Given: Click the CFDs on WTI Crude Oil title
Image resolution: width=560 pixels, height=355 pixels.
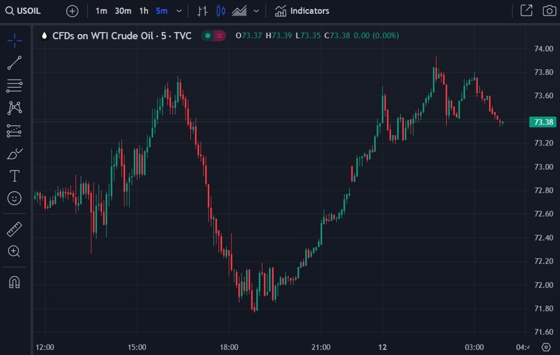Looking at the screenshot, I should [x=122, y=35].
